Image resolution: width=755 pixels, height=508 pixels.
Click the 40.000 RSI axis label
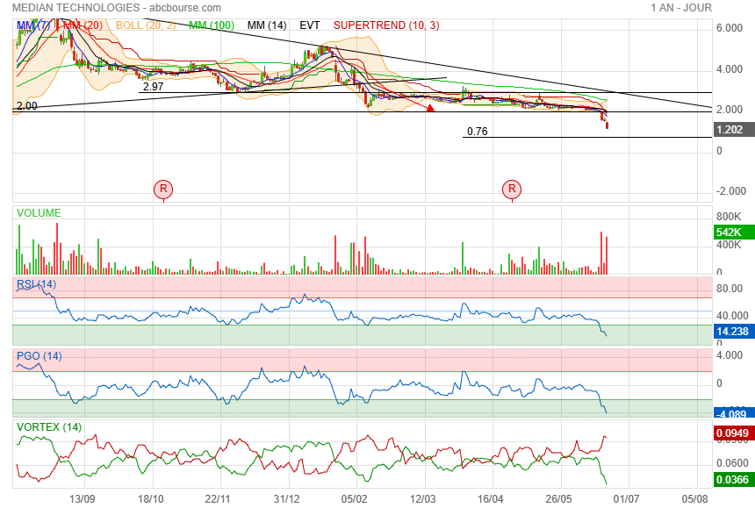pos(732,316)
